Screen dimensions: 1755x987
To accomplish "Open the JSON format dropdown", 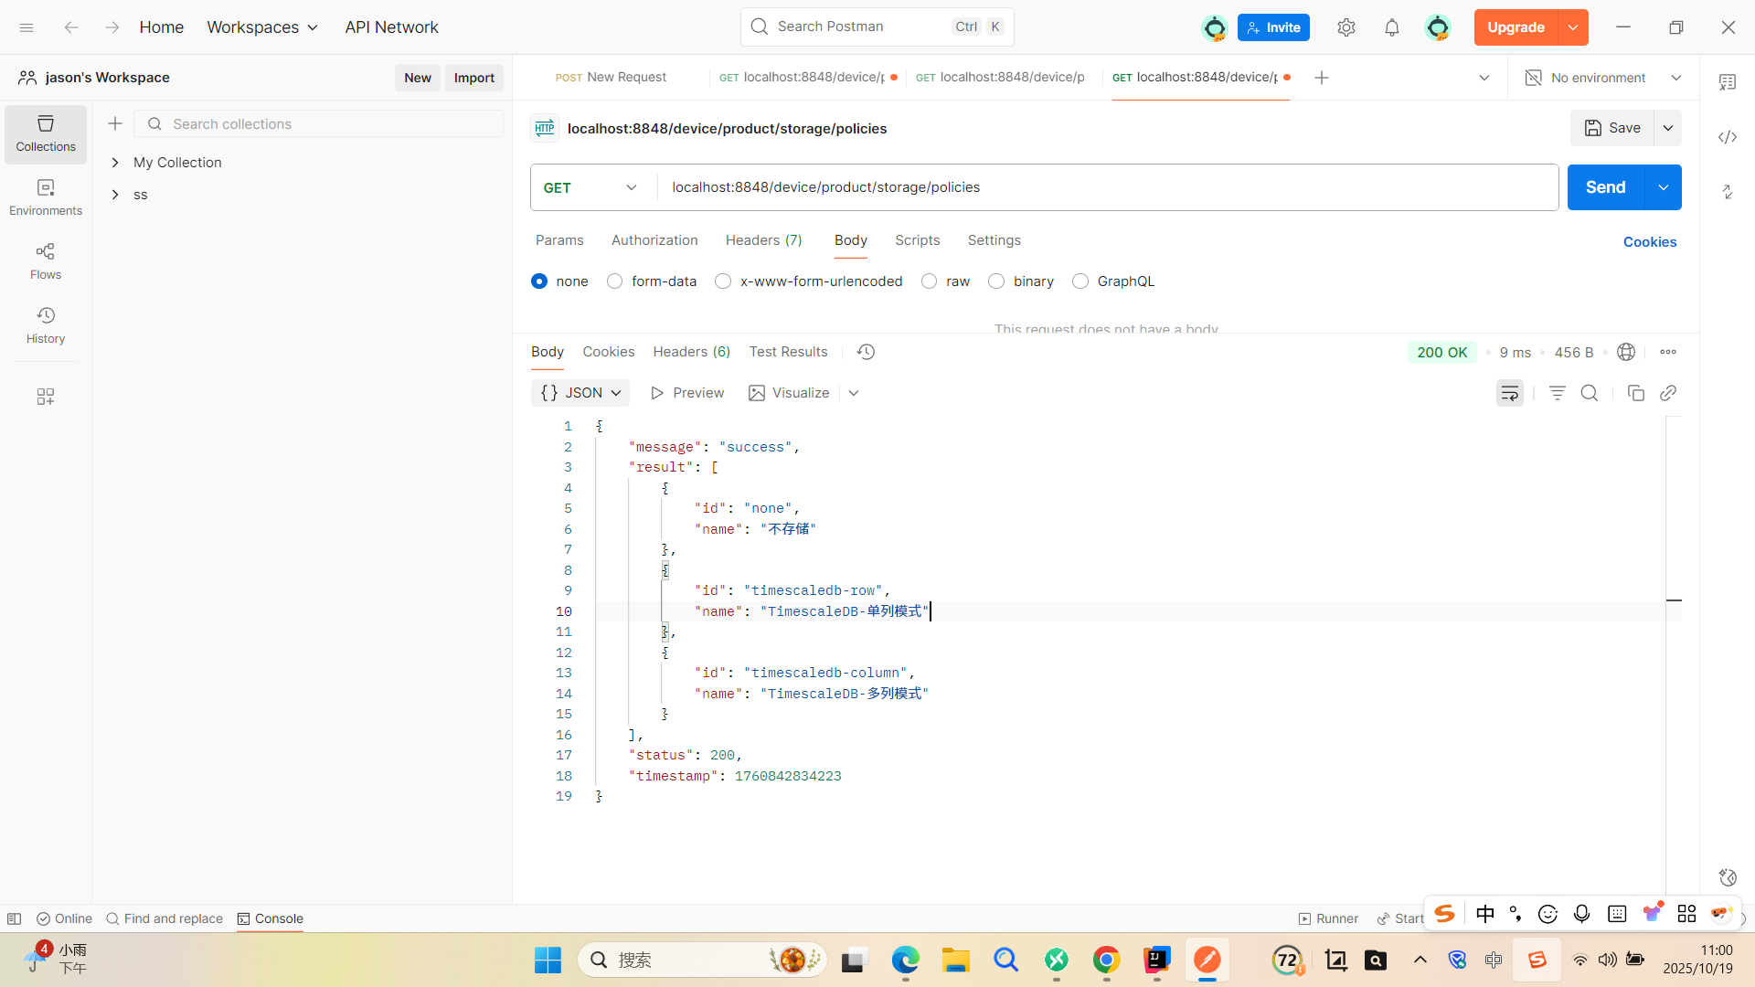I will tap(580, 393).
